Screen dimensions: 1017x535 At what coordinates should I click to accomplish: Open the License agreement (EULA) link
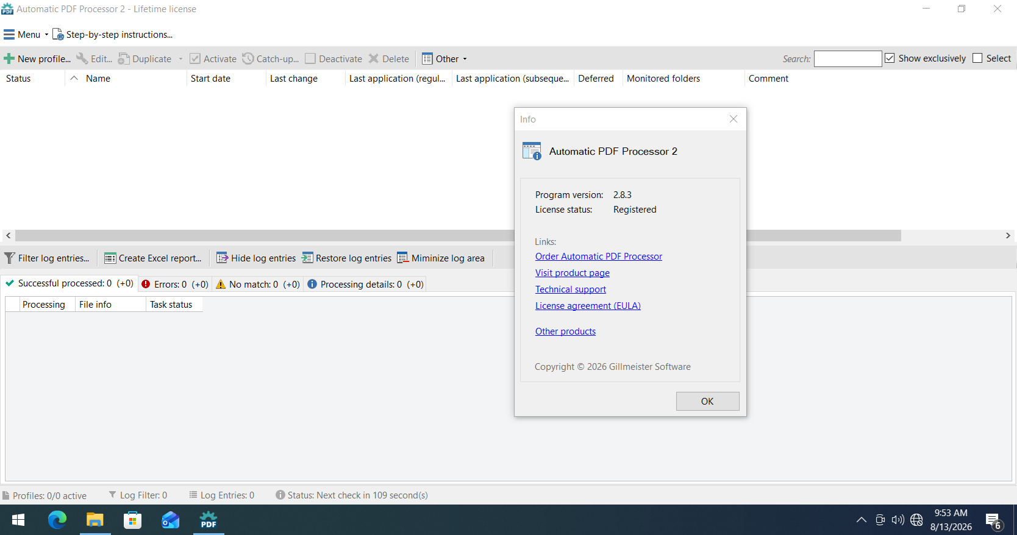pyautogui.click(x=588, y=306)
